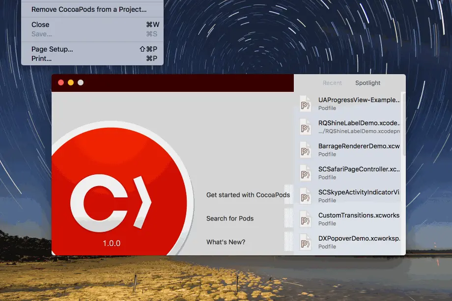Click the BarrageRendererDemo Podfile icon
Image resolution: width=452 pixels, height=301 pixels.
[305, 150]
